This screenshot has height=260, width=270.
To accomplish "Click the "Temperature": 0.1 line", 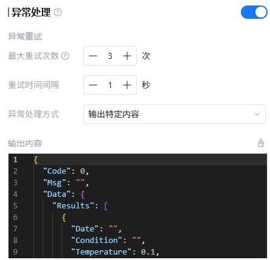I will (115, 252).
